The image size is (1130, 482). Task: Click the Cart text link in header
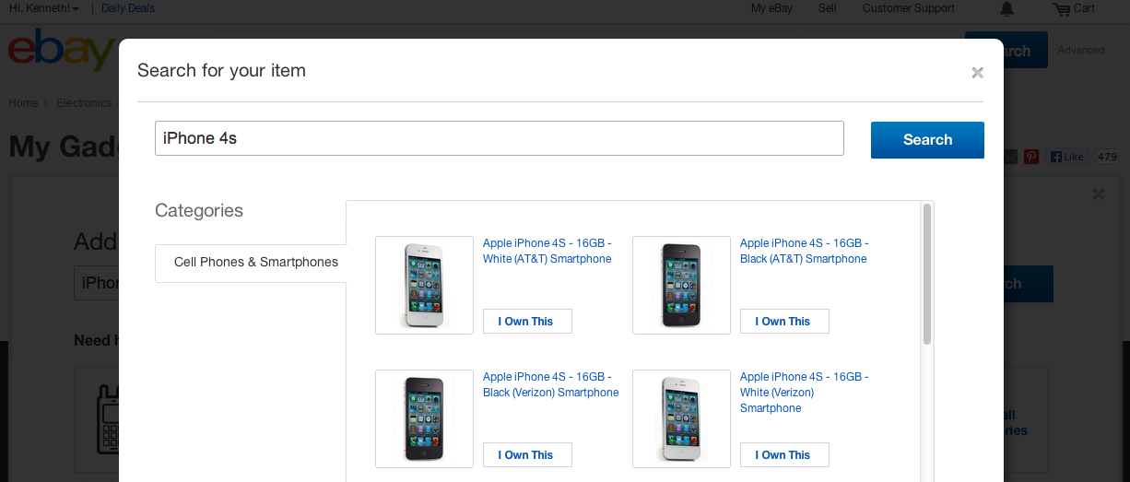point(1084,8)
